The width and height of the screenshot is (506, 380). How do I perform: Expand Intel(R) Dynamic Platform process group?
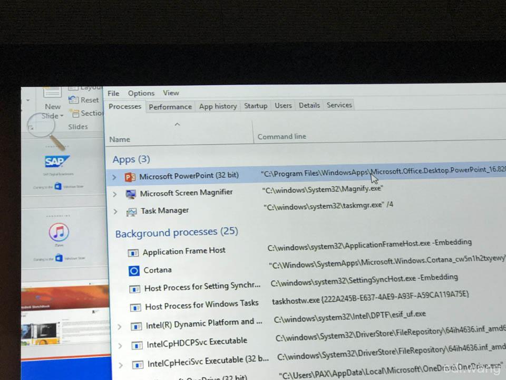(120, 327)
